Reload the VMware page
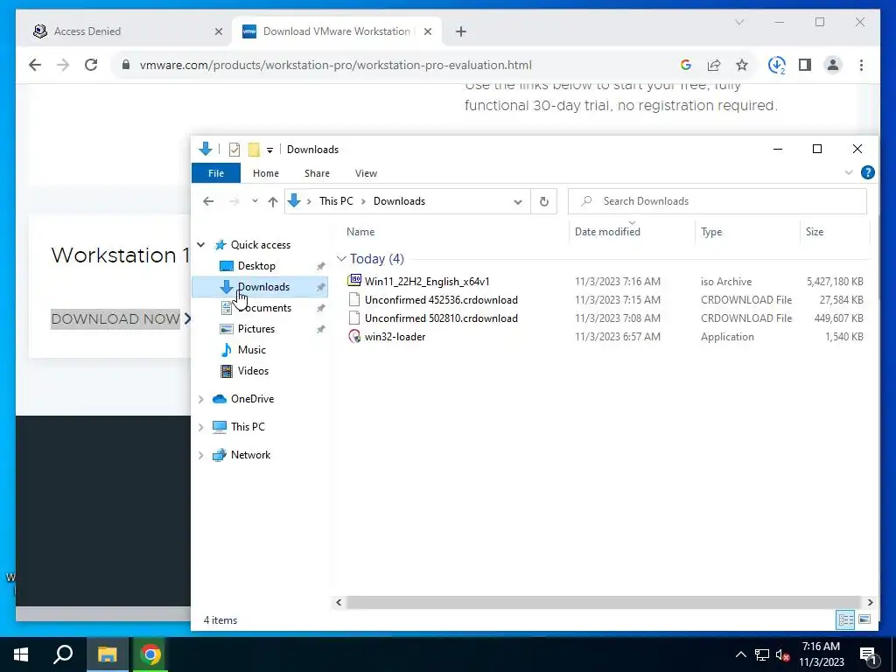This screenshot has height=672, width=896. pyautogui.click(x=91, y=65)
